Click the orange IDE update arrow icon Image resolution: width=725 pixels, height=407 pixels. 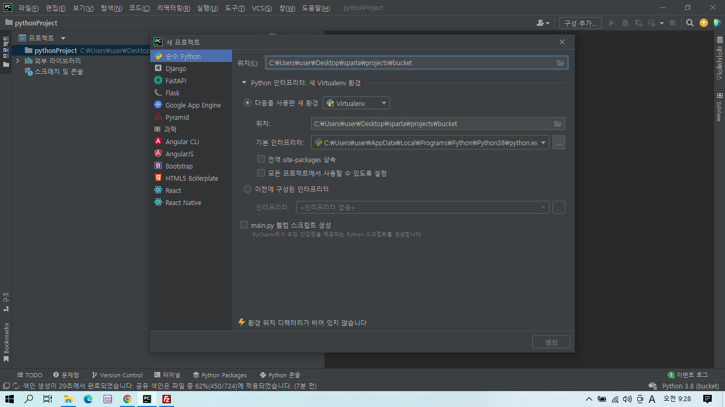(x=704, y=23)
